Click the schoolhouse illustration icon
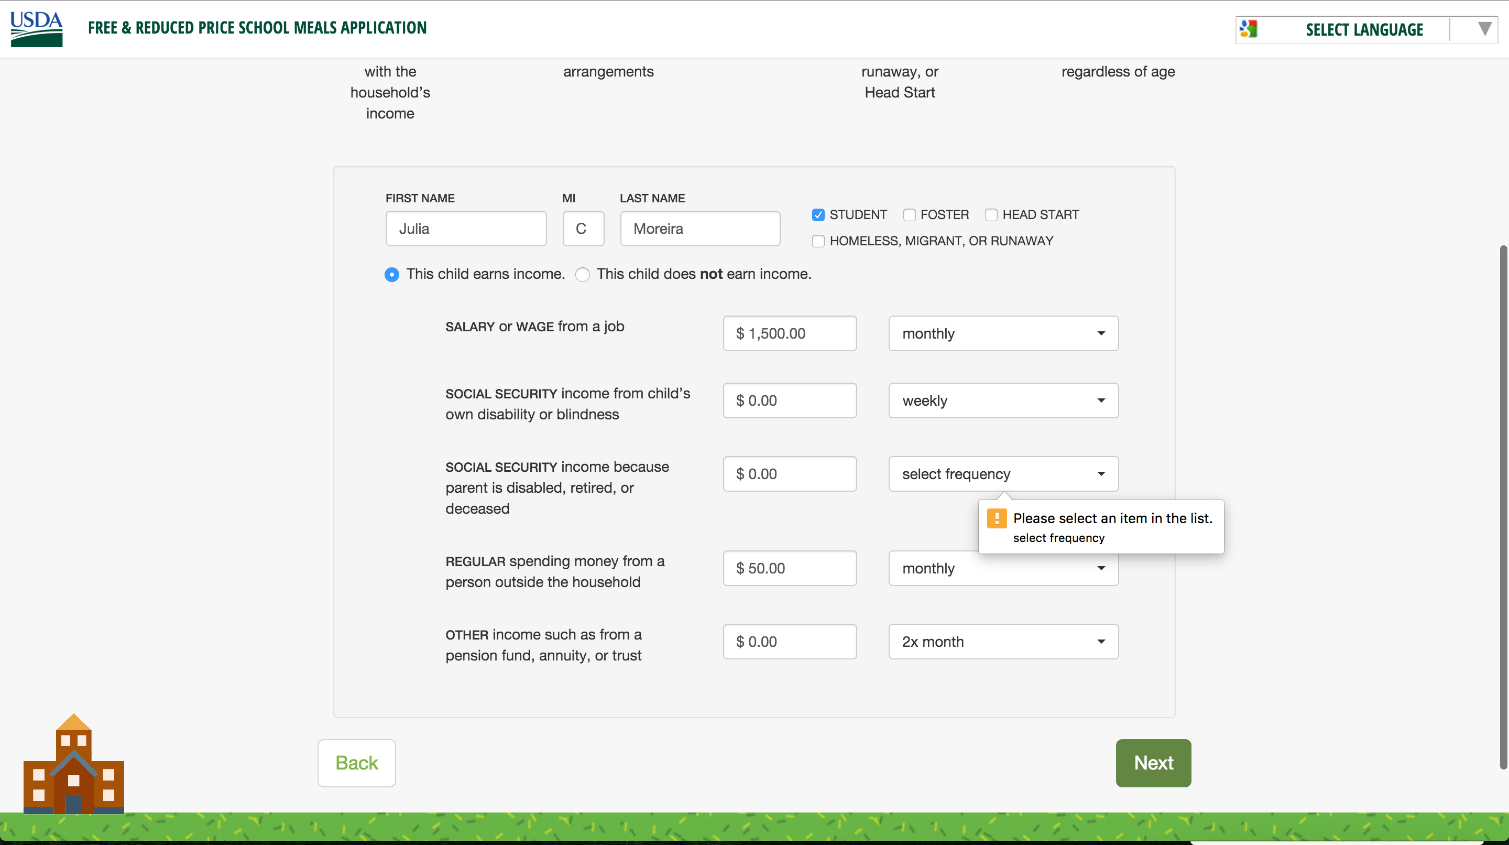The width and height of the screenshot is (1509, 845). tap(74, 764)
